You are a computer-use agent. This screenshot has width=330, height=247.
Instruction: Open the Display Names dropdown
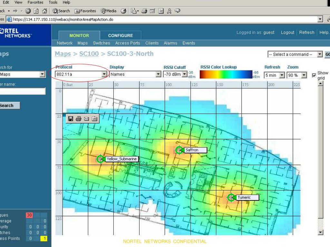coord(135,74)
